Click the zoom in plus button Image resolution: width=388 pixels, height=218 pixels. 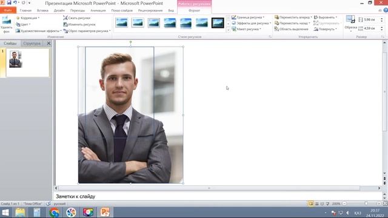[x=379, y=203]
